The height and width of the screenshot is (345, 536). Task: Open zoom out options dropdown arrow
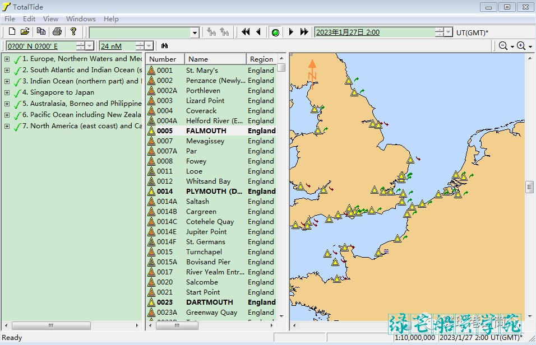[x=512, y=46]
